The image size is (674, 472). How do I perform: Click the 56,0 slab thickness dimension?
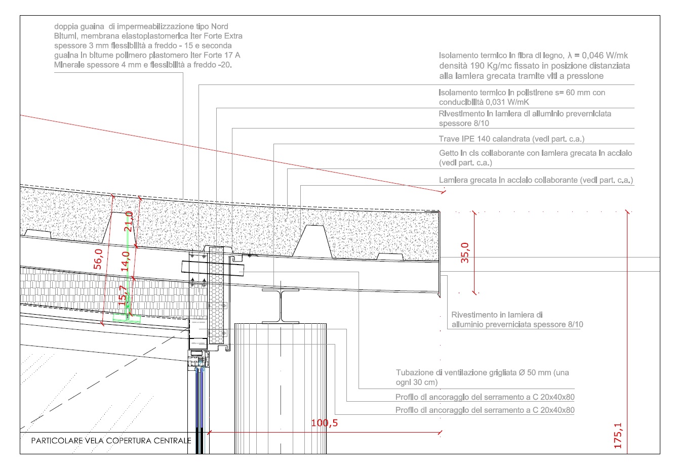(x=98, y=259)
